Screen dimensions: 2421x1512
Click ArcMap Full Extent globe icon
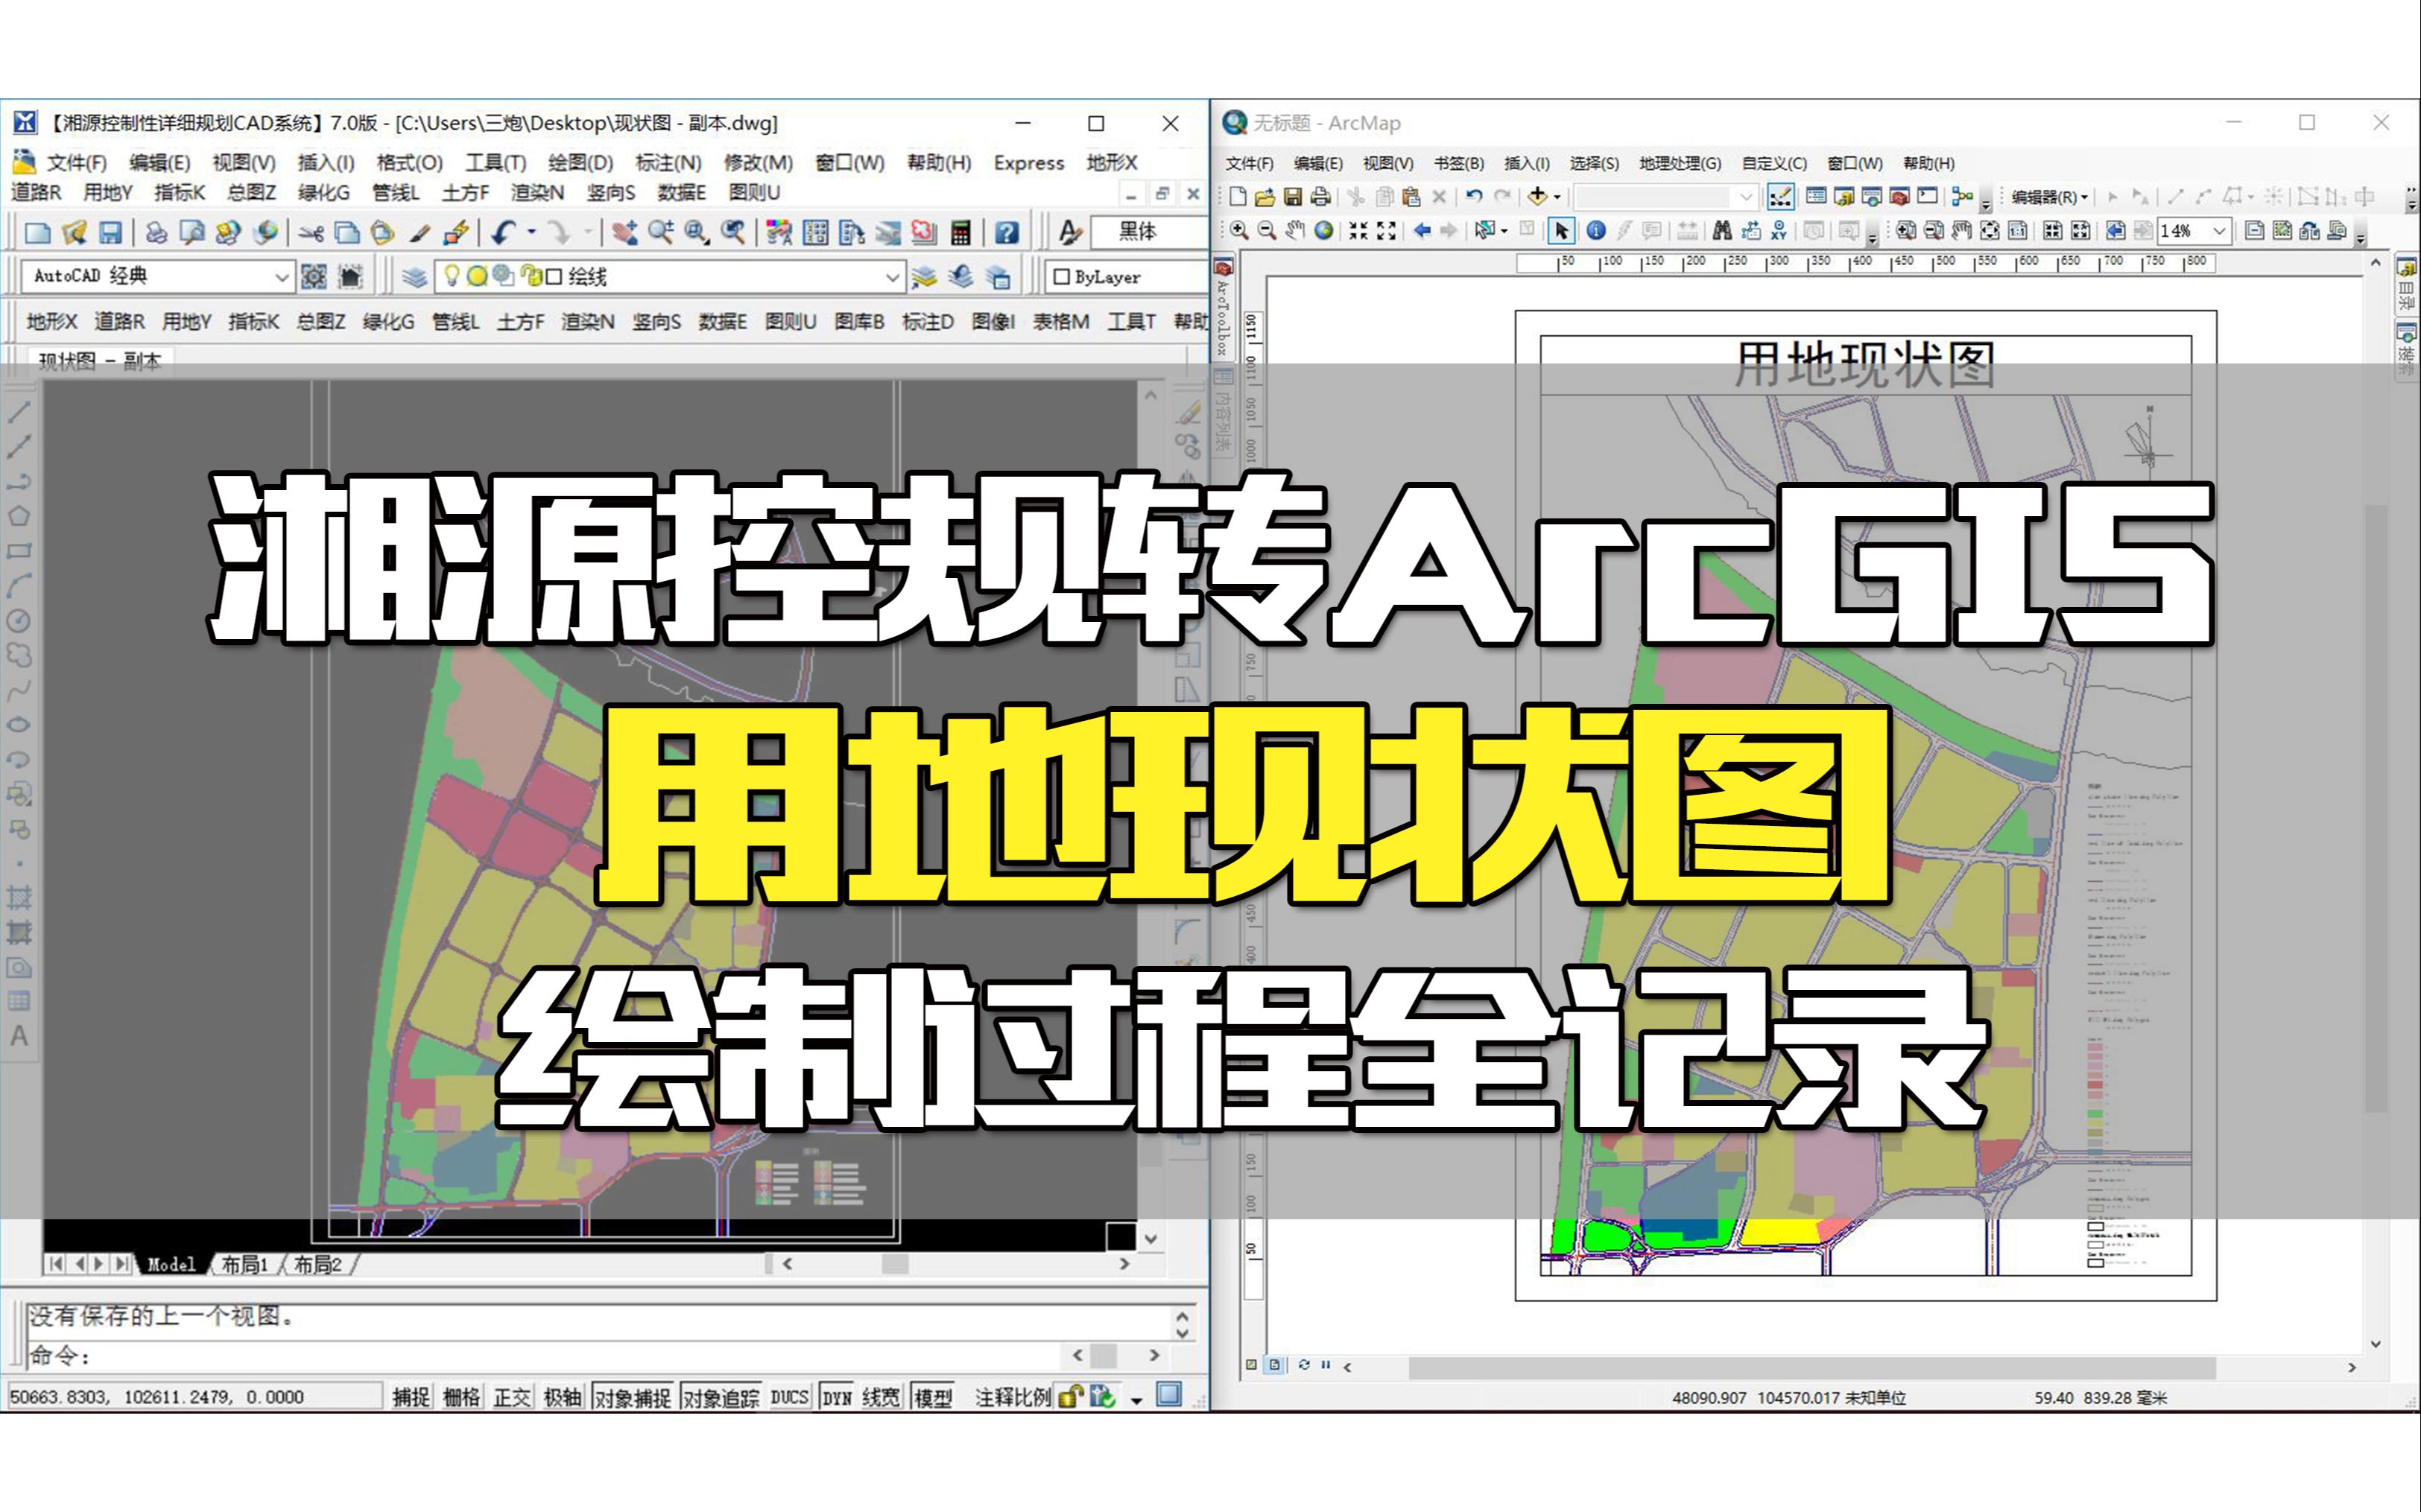click(x=1323, y=231)
